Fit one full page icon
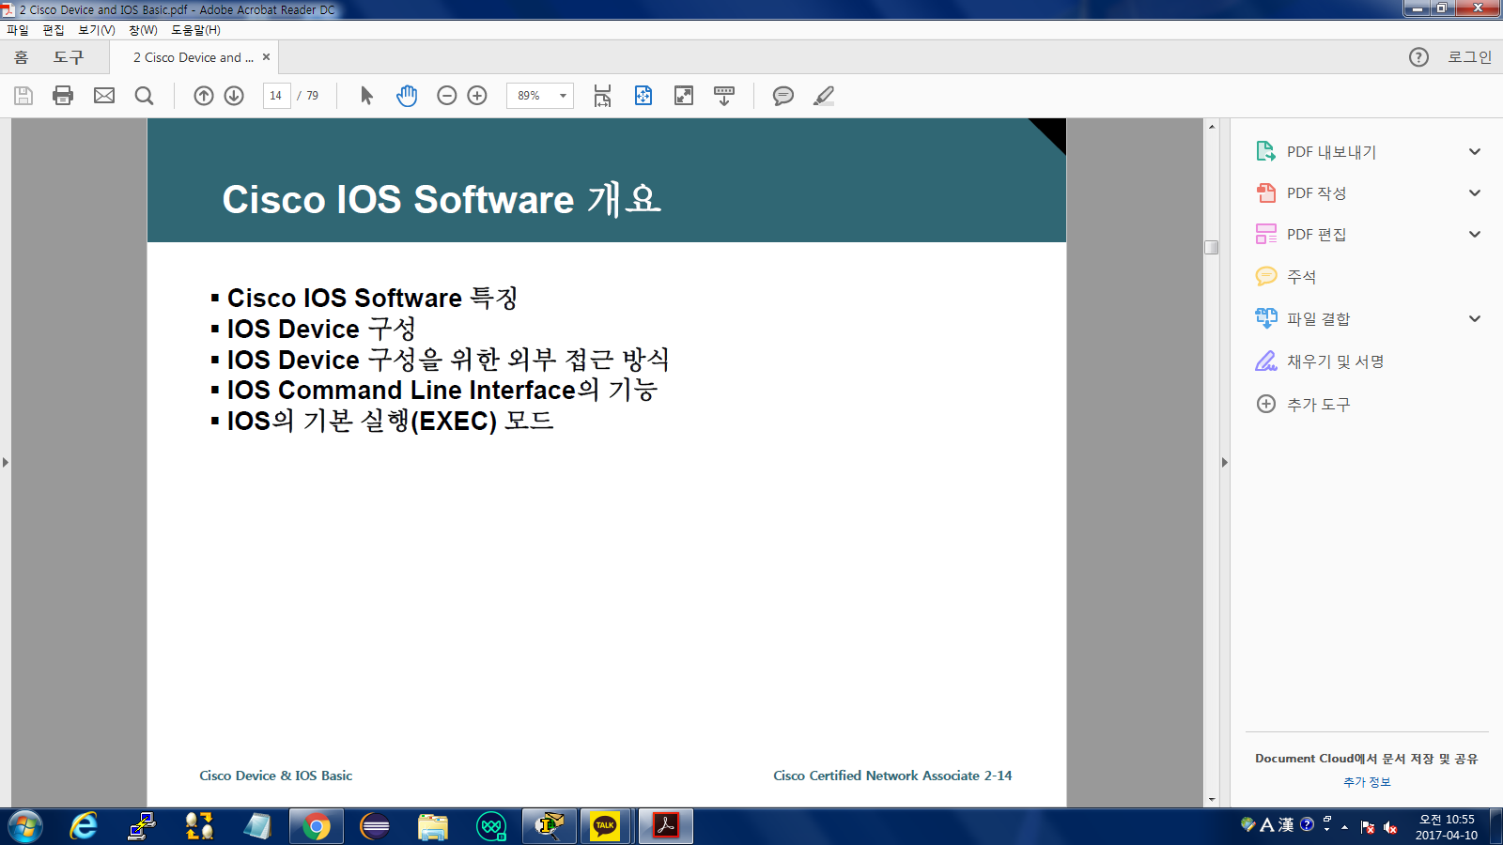This screenshot has width=1503, height=845. click(643, 96)
